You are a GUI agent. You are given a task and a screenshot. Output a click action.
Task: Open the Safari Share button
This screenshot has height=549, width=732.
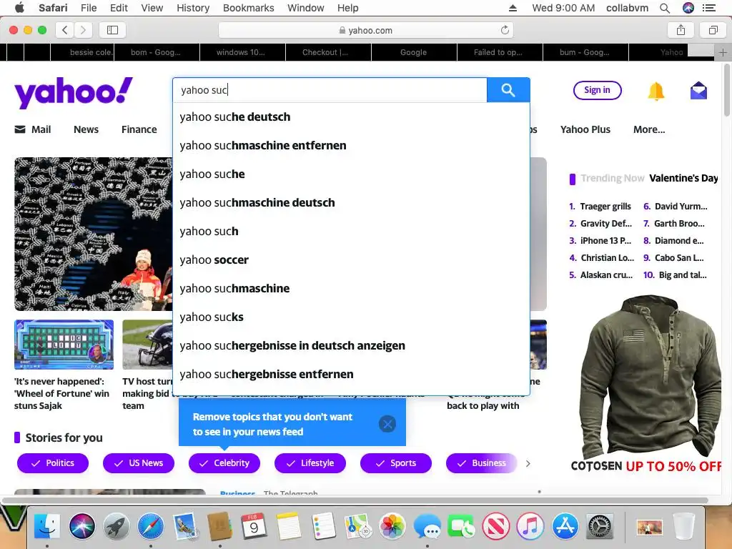pyautogui.click(x=681, y=30)
